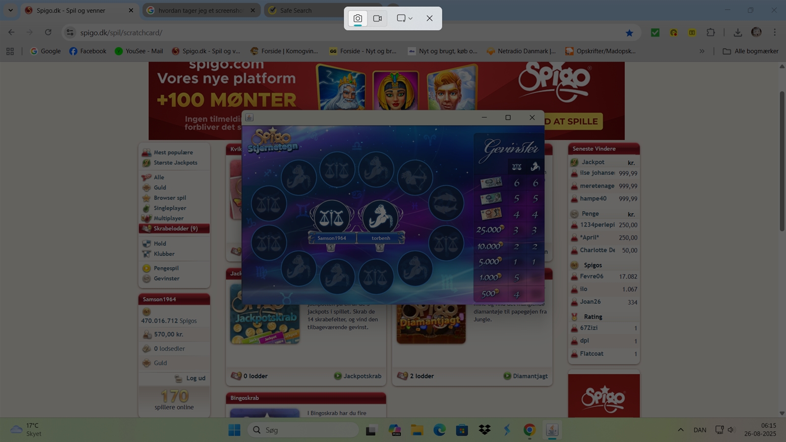786x442 pixels.
Task: Select the screenshot camera mode in snipping toolbar
Action: [x=358, y=19]
